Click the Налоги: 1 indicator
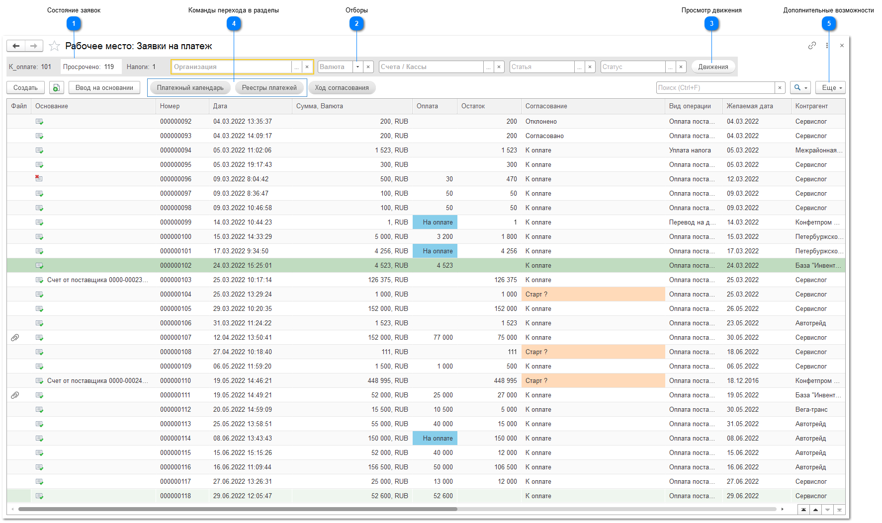 tap(141, 67)
